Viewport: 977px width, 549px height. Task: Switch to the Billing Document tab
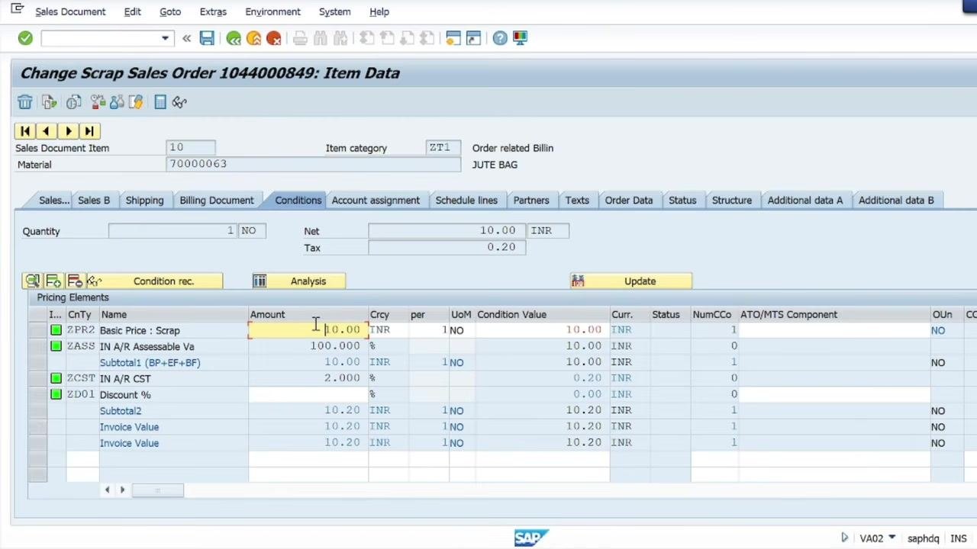coord(217,201)
